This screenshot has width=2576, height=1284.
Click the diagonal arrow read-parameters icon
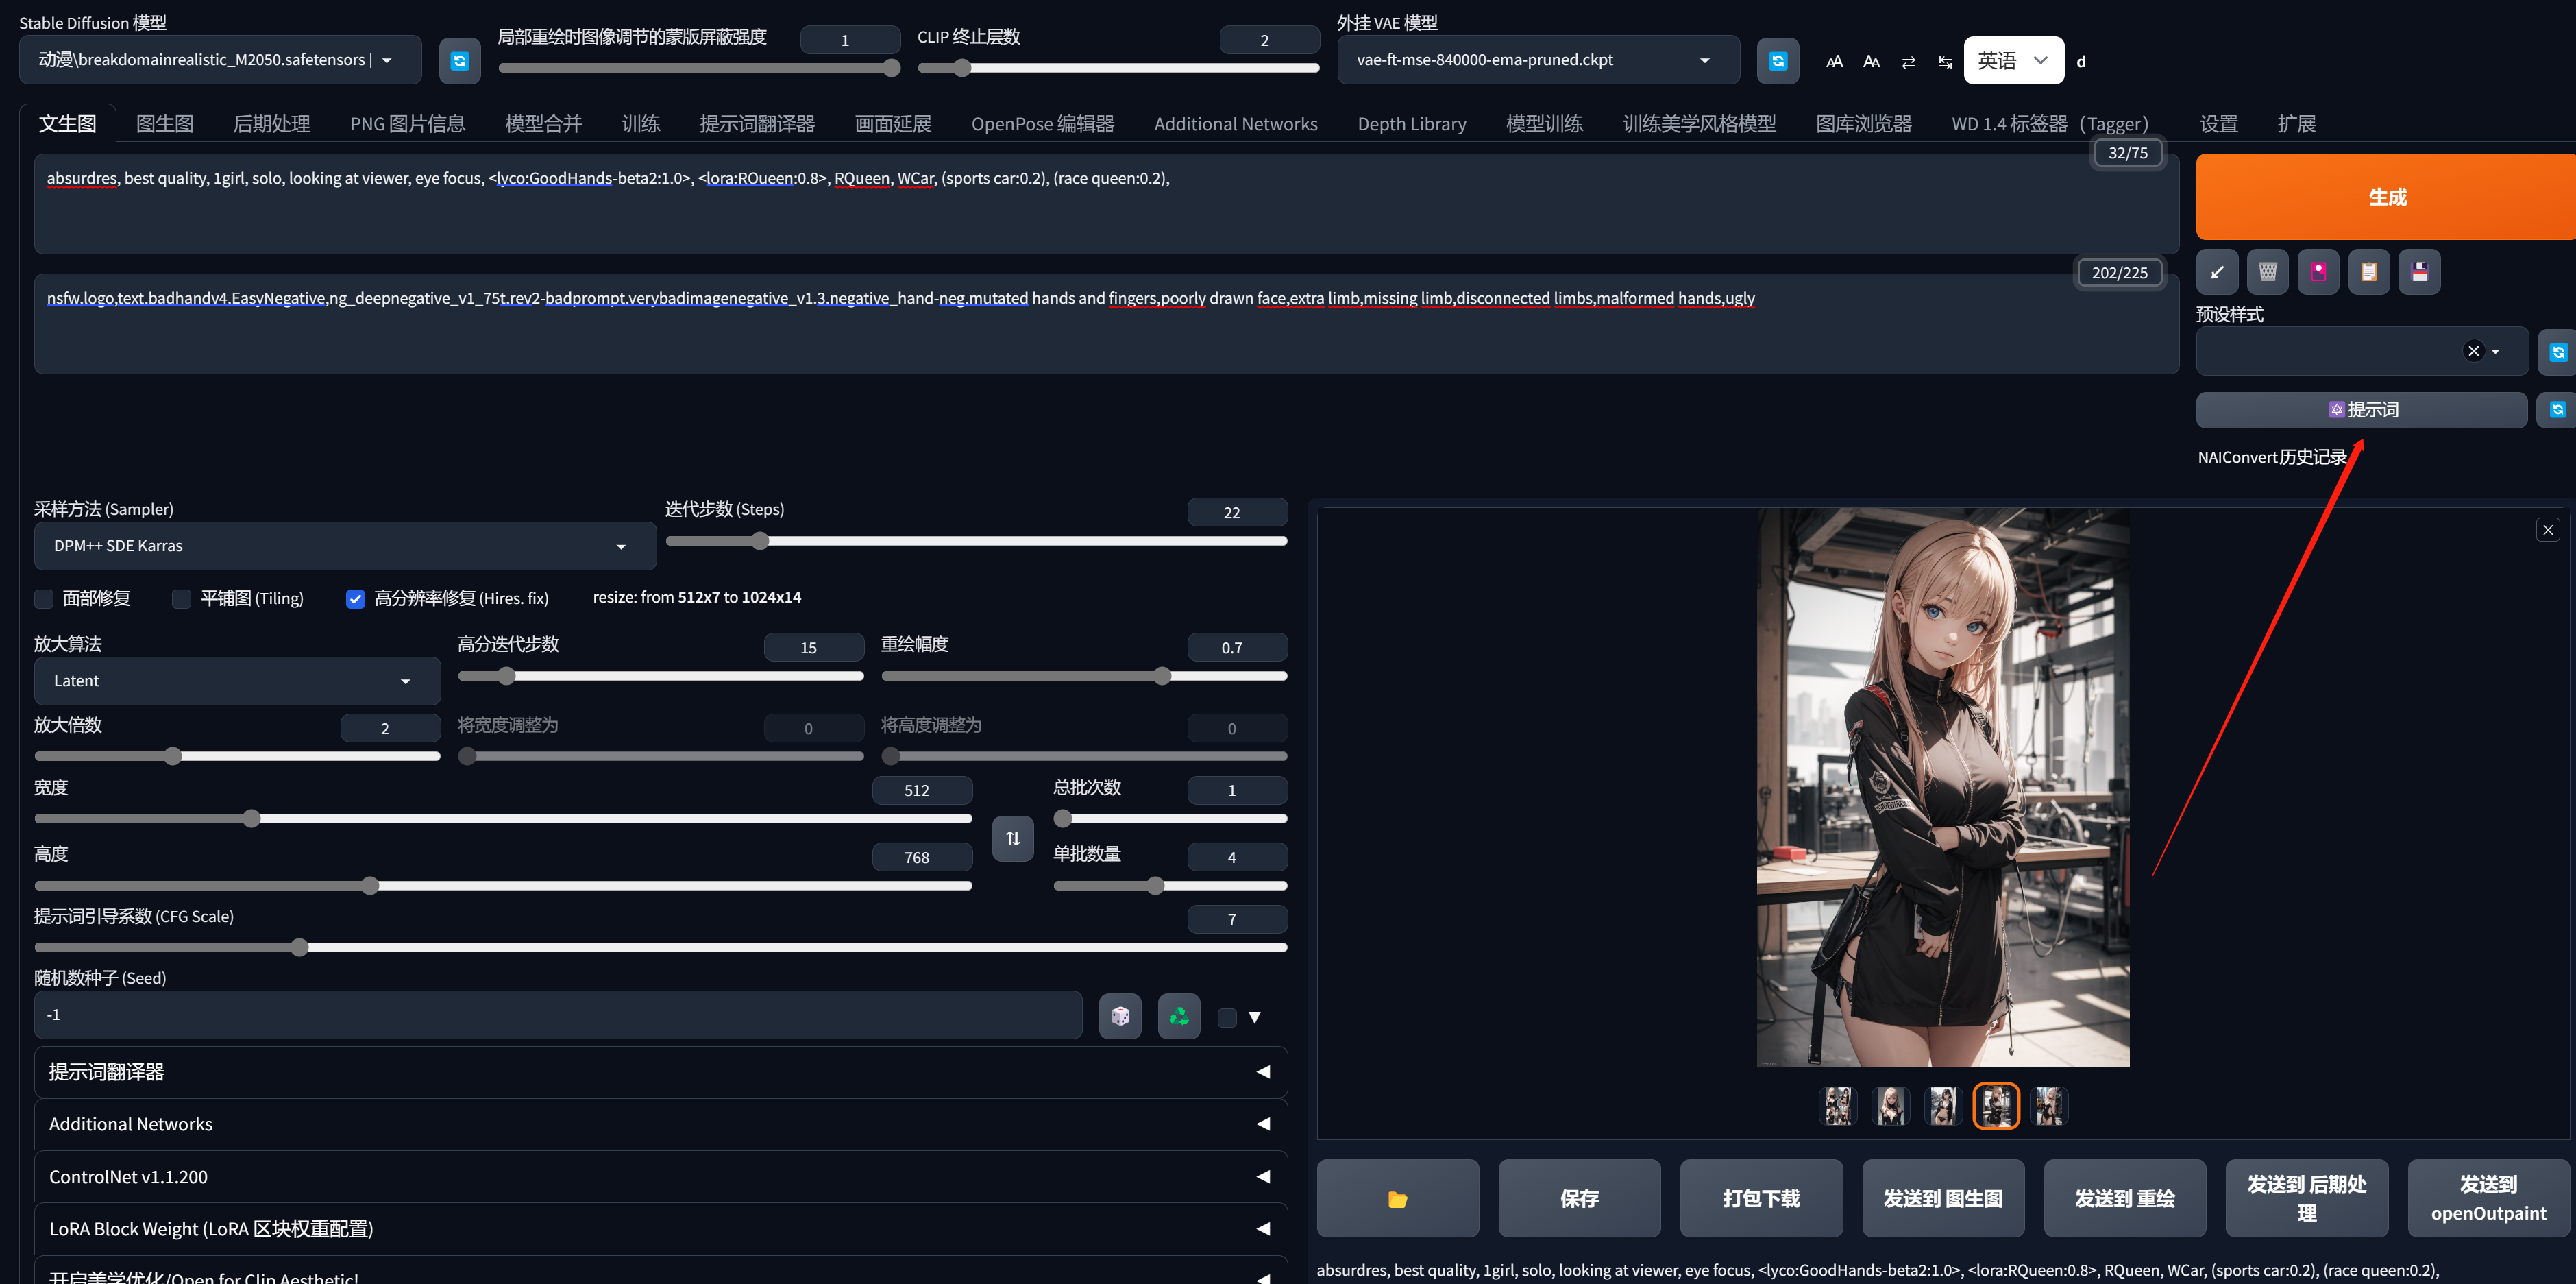pyautogui.click(x=2216, y=272)
